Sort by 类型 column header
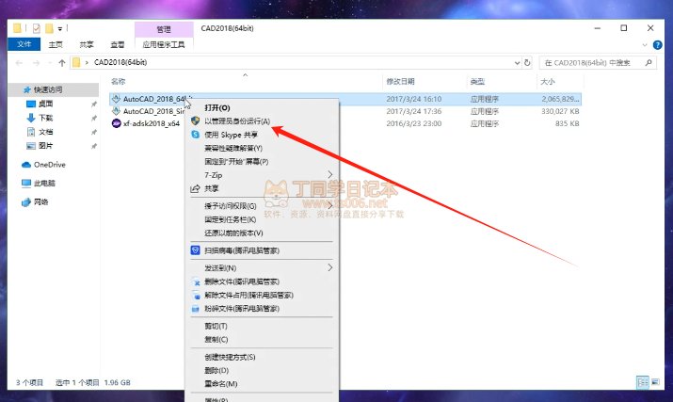Image resolution: width=673 pixels, height=402 pixels. tap(477, 81)
